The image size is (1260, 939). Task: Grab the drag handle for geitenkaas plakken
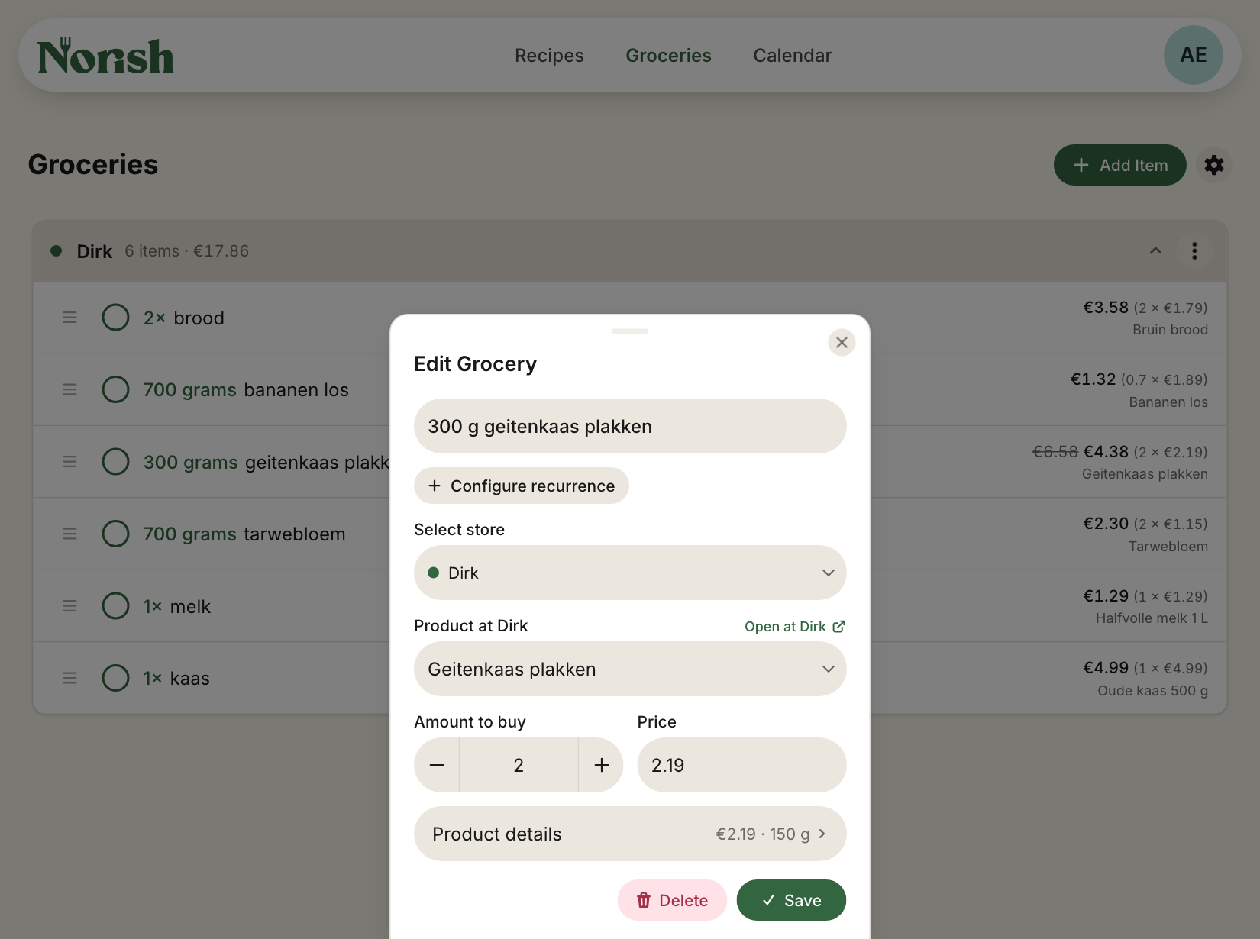click(x=69, y=462)
